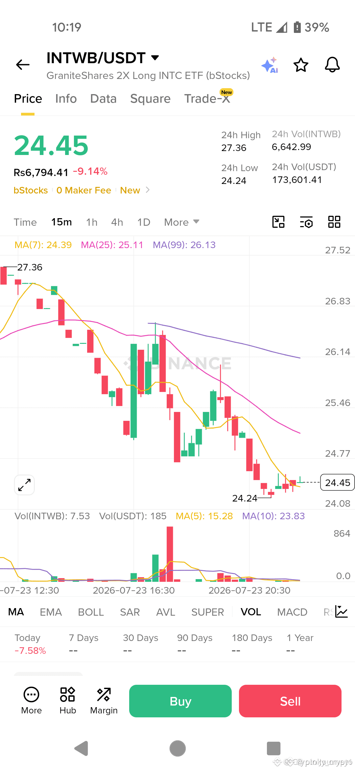Tap the 24.24 low marker on chart

click(x=245, y=498)
